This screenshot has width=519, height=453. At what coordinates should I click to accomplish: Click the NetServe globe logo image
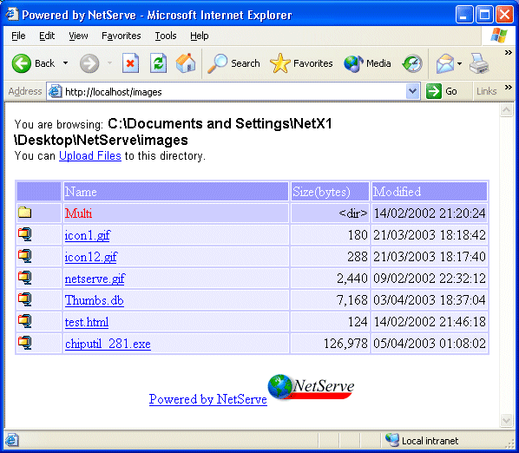coord(311,386)
